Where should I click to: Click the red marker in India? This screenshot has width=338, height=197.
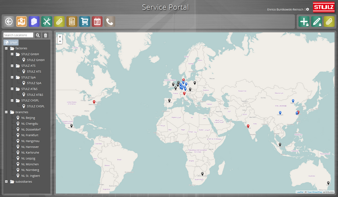pos(248,126)
